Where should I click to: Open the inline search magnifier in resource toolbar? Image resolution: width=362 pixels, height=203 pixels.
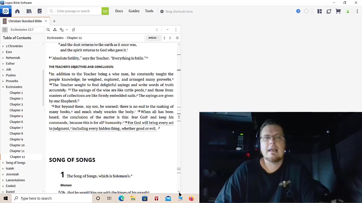tap(48, 30)
